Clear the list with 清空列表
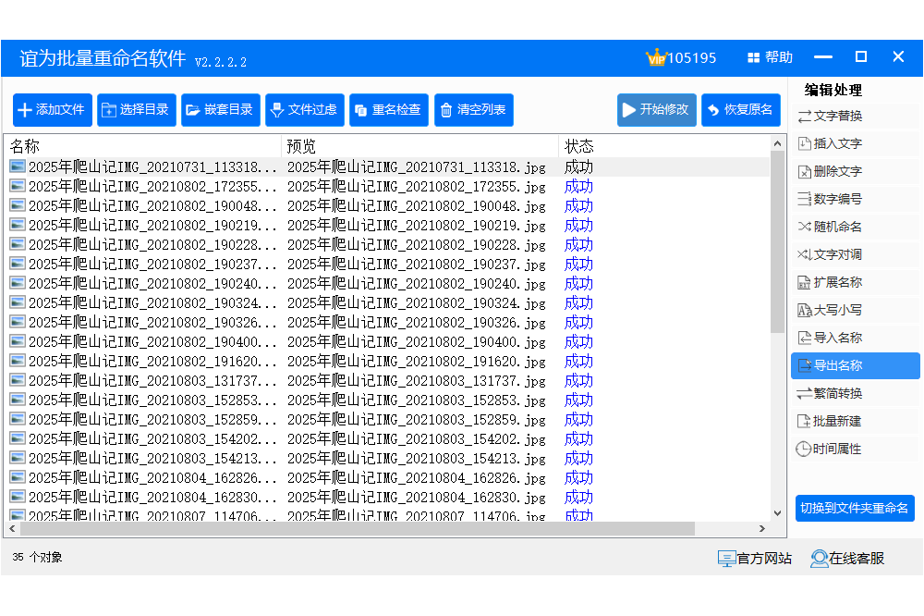 tap(473, 110)
